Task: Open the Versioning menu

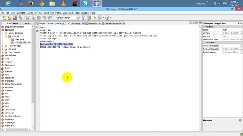Action: tap(68, 13)
